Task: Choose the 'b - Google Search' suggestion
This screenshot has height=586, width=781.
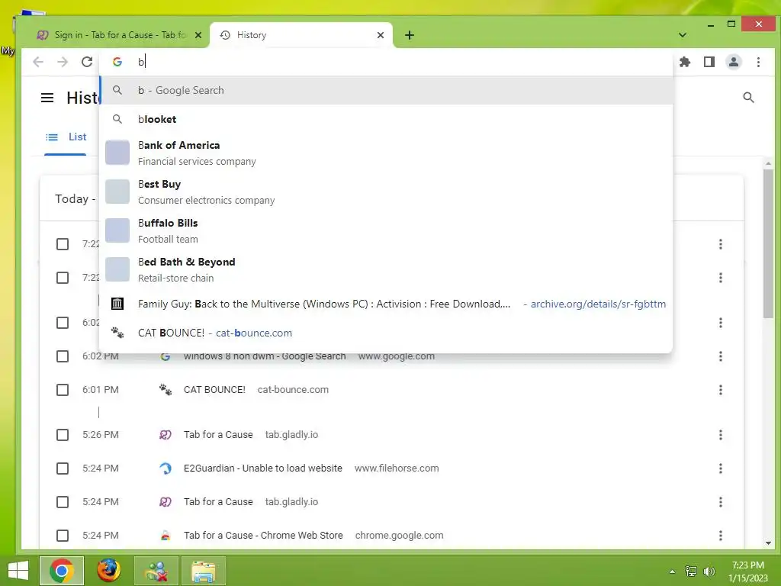Action: [386, 90]
